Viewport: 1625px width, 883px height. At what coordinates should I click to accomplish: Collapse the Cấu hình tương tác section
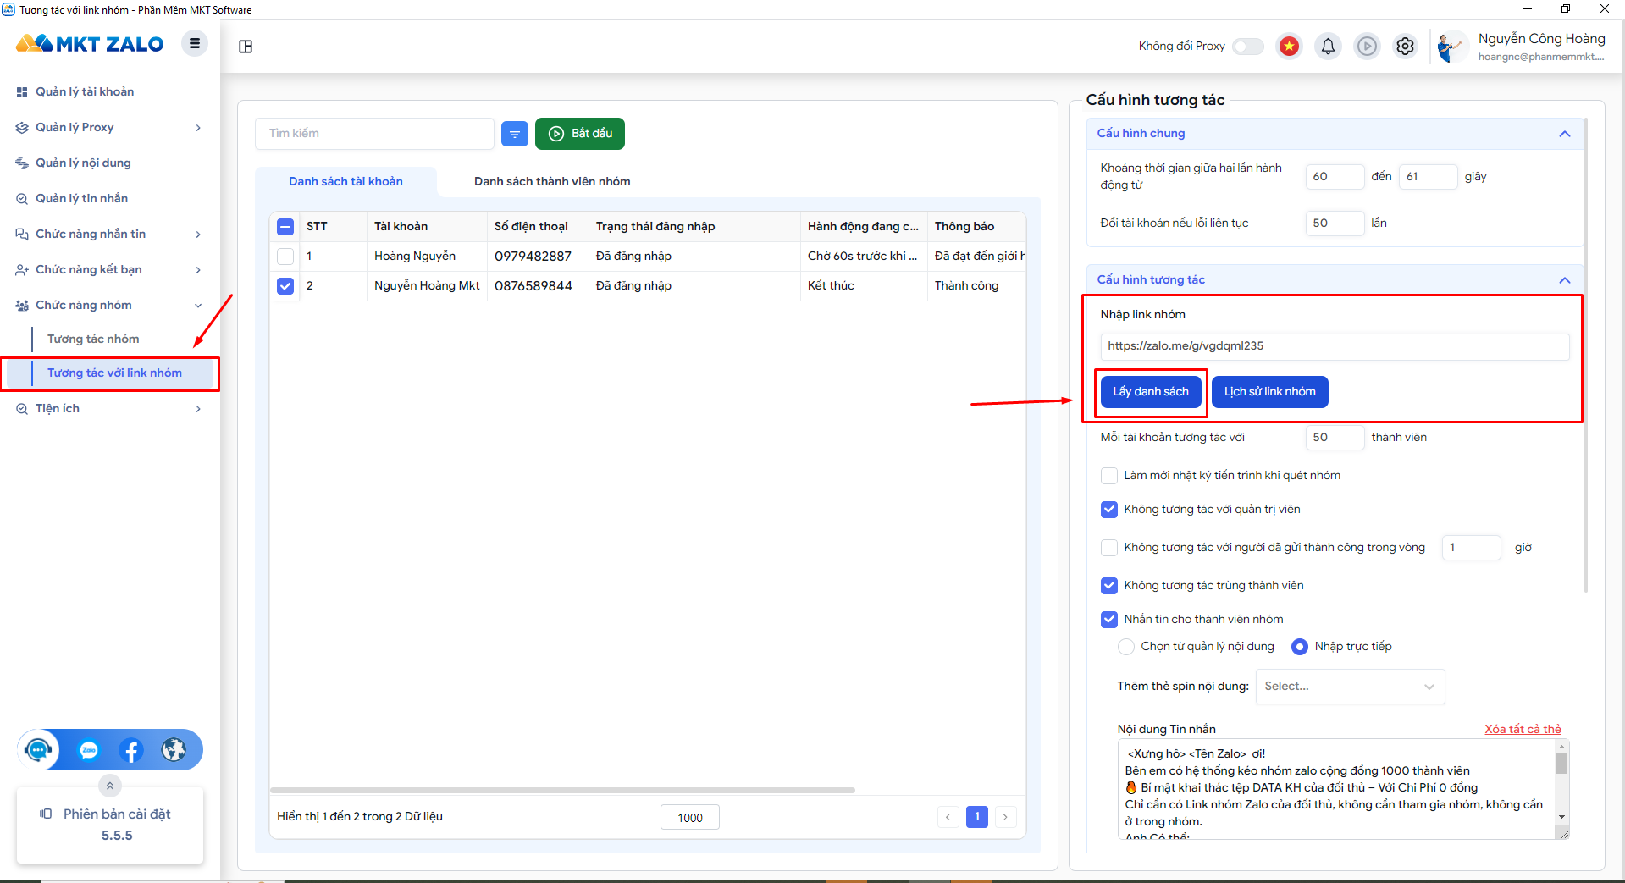point(1564,280)
